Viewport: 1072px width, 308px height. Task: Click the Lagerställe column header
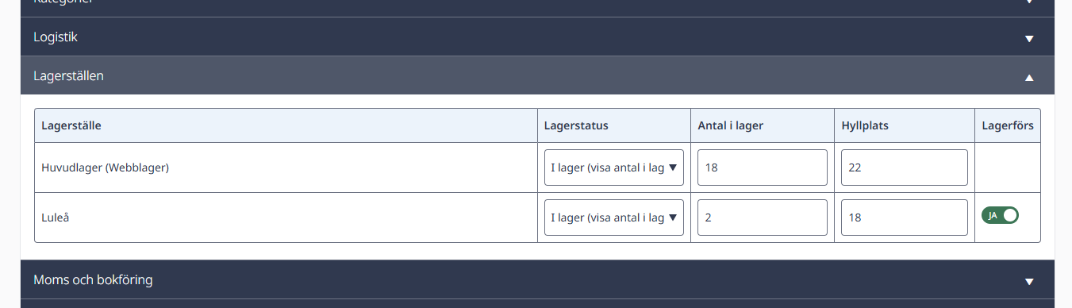[71, 125]
